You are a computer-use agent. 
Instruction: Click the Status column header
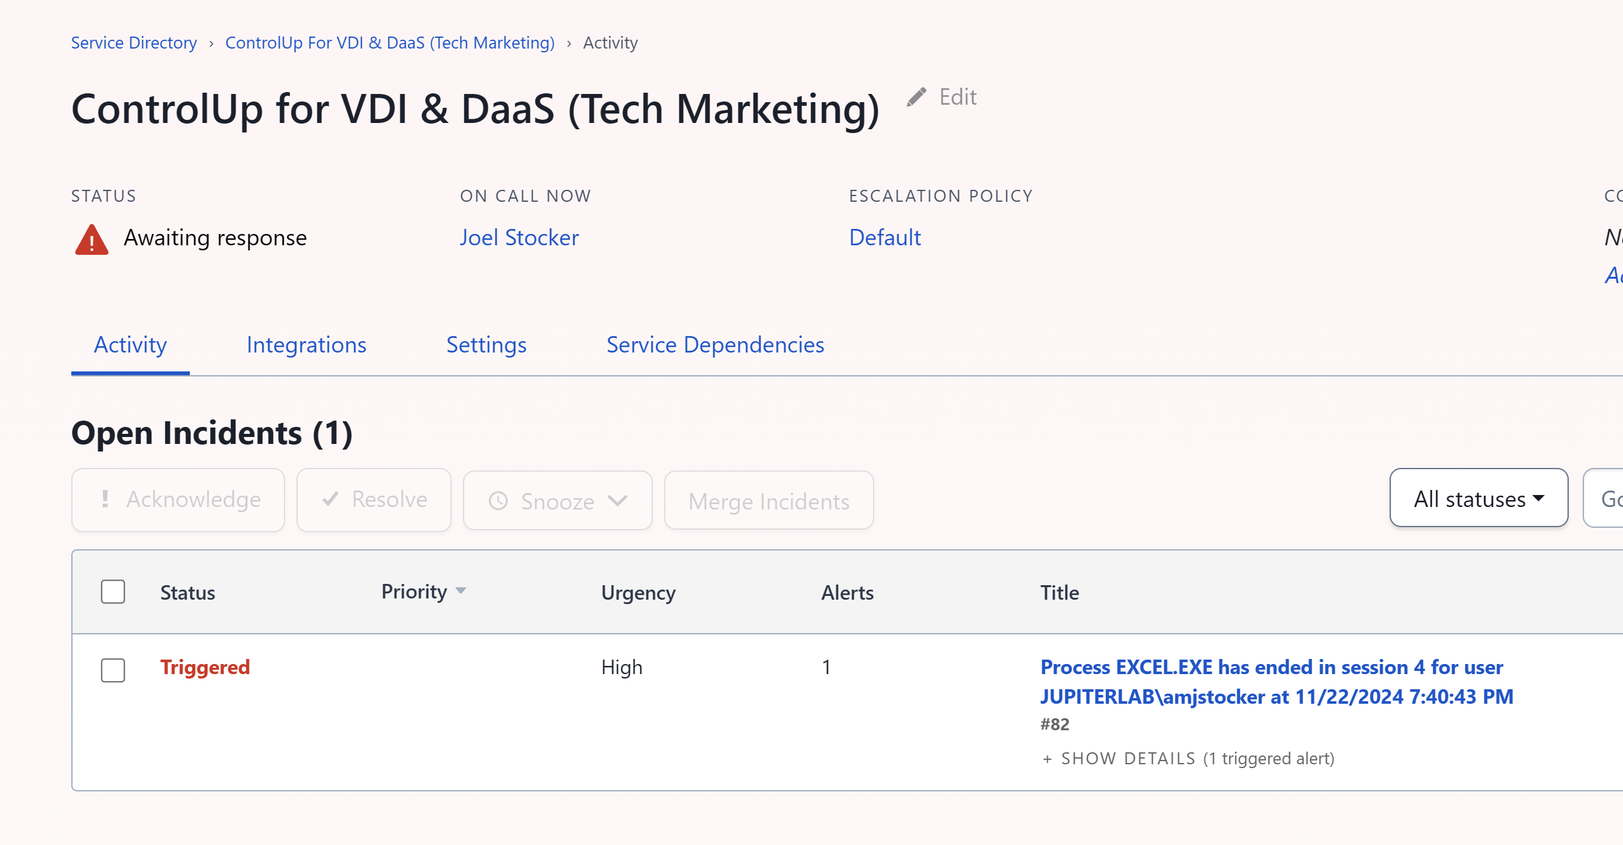pos(187,593)
